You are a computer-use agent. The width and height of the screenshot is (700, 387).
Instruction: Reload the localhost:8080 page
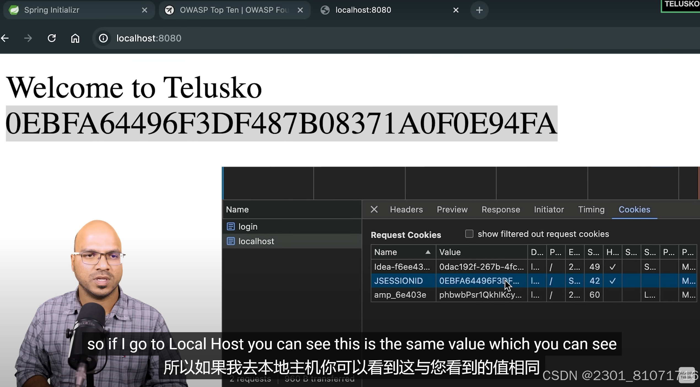(52, 38)
